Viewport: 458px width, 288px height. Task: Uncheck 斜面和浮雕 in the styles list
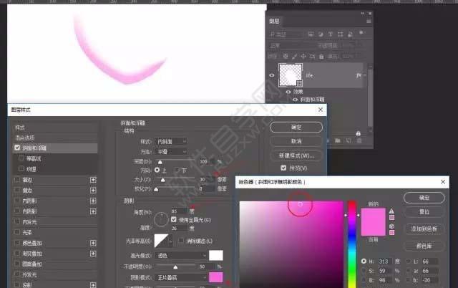[17, 148]
